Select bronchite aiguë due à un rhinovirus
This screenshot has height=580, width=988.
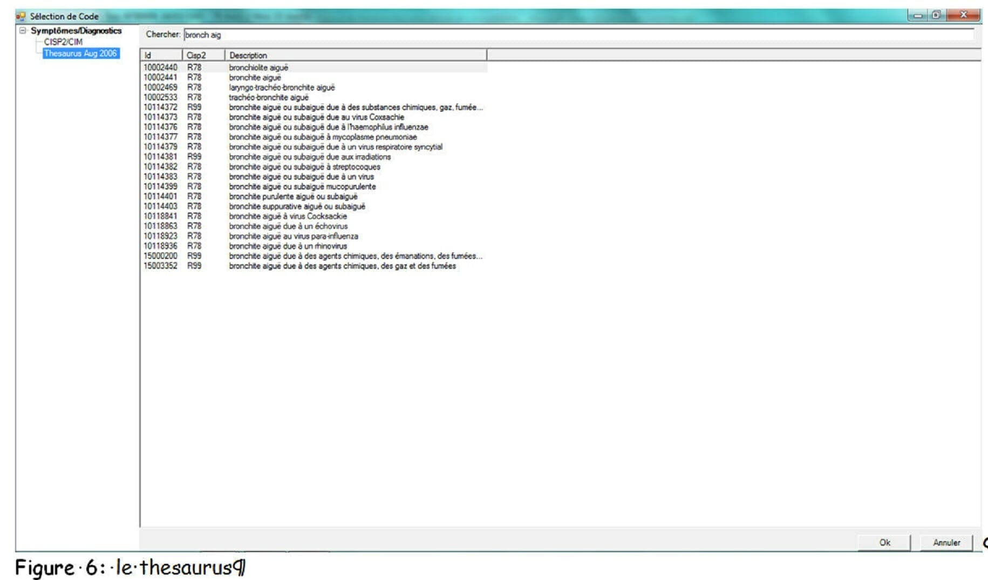pyautogui.click(x=288, y=246)
